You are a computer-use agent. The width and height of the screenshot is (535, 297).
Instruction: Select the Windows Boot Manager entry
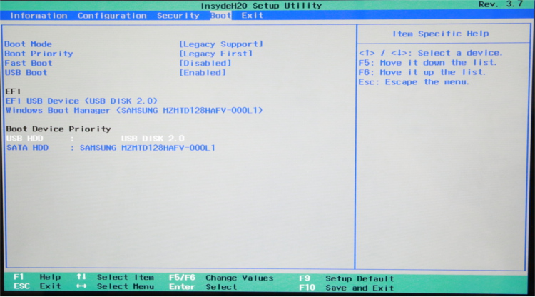click(134, 110)
